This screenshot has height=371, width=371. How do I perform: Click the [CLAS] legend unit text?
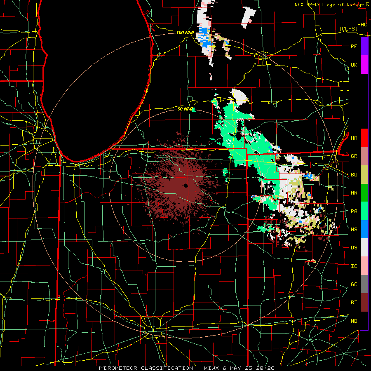click(348, 28)
